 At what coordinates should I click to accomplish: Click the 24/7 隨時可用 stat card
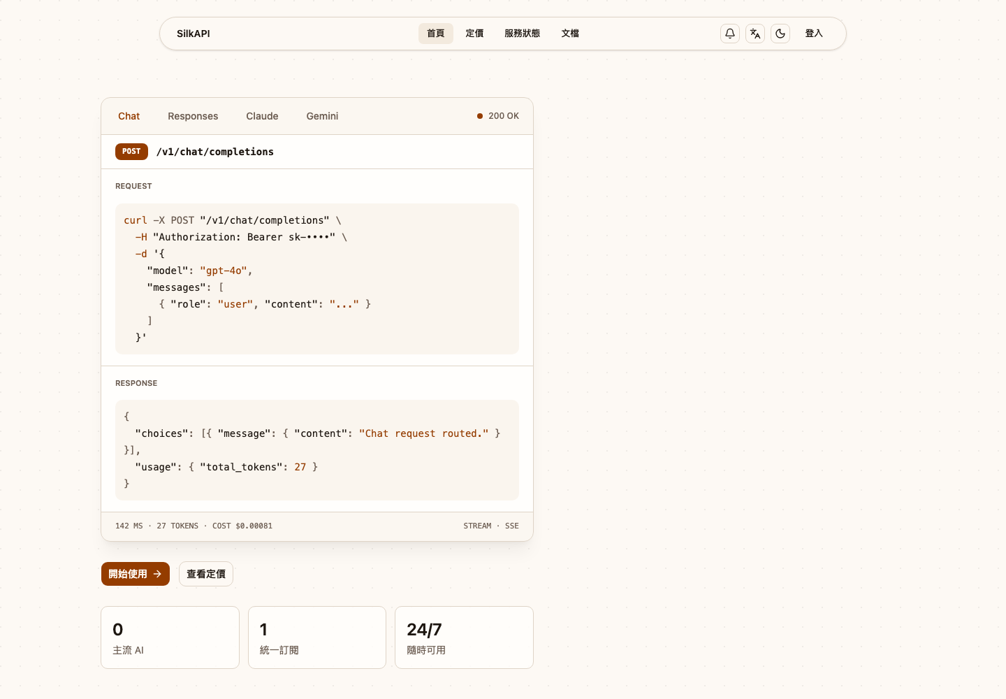click(465, 637)
